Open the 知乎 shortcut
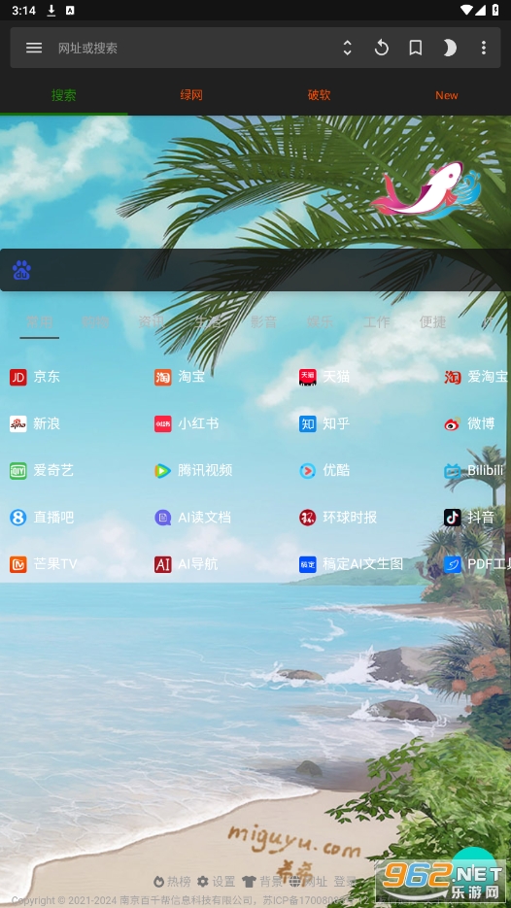511x908 pixels. (324, 423)
